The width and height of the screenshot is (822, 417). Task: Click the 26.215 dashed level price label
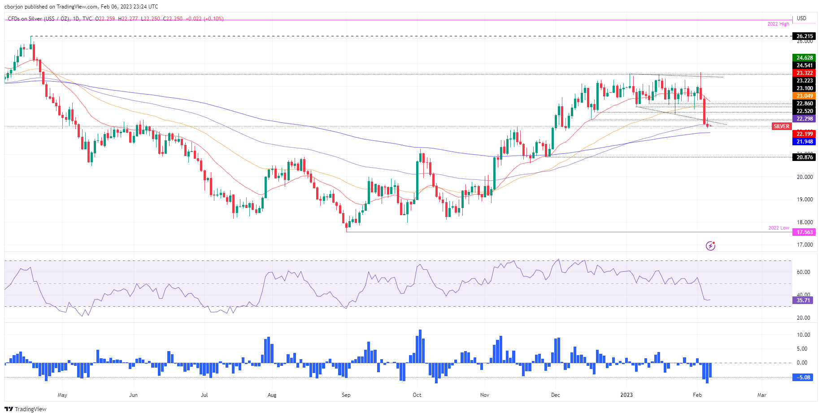click(805, 36)
